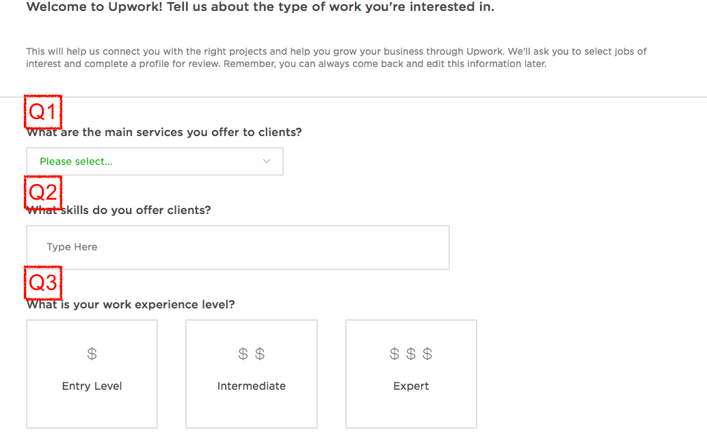Image resolution: width=707 pixels, height=439 pixels.
Task: Click the 'Entry Level' text label
Action: point(92,386)
